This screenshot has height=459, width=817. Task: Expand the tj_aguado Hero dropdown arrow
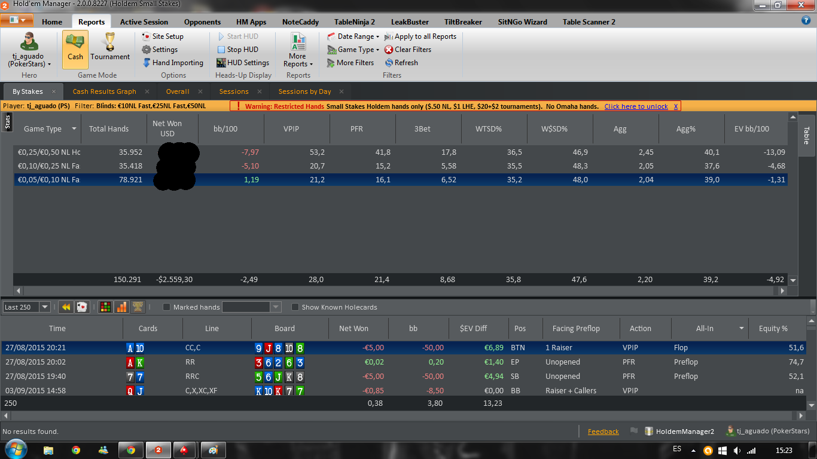tap(50, 64)
